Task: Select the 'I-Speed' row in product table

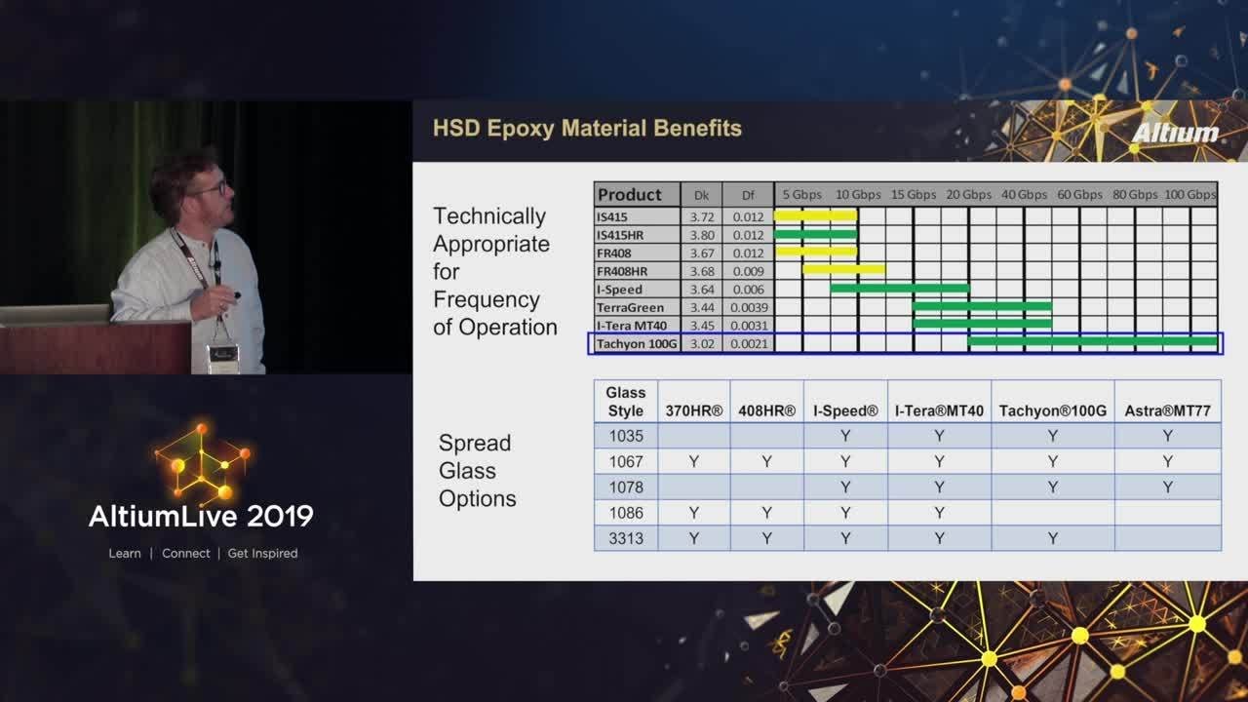Action: pos(906,289)
